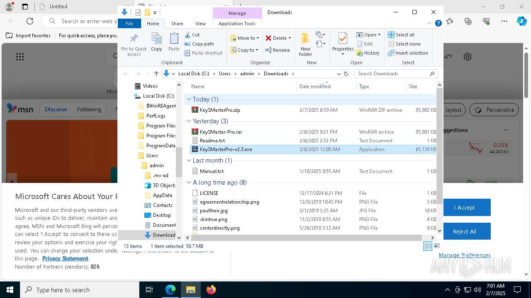Collapse the Yesterday group

click(x=189, y=121)
